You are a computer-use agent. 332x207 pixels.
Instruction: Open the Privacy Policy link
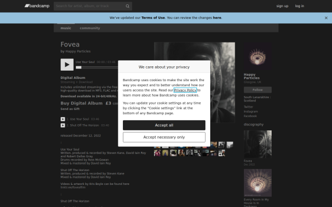(185, 90)
